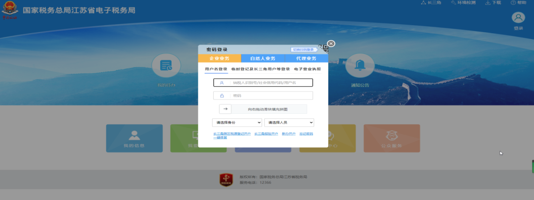Open 长三角跨区税源登记开户 link

tap(232, 134)
